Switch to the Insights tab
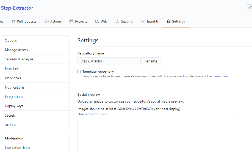This screenshot has height=151, width=252. click(153, 21)
